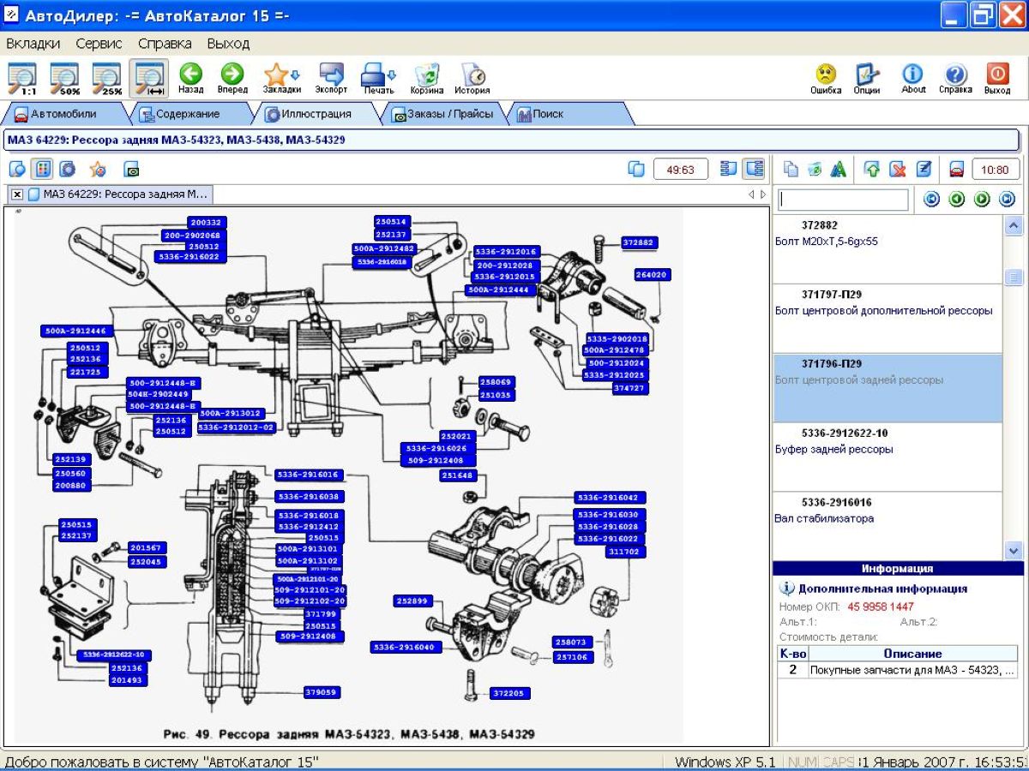Set illustration zoom to 50%

click(64, 78)
